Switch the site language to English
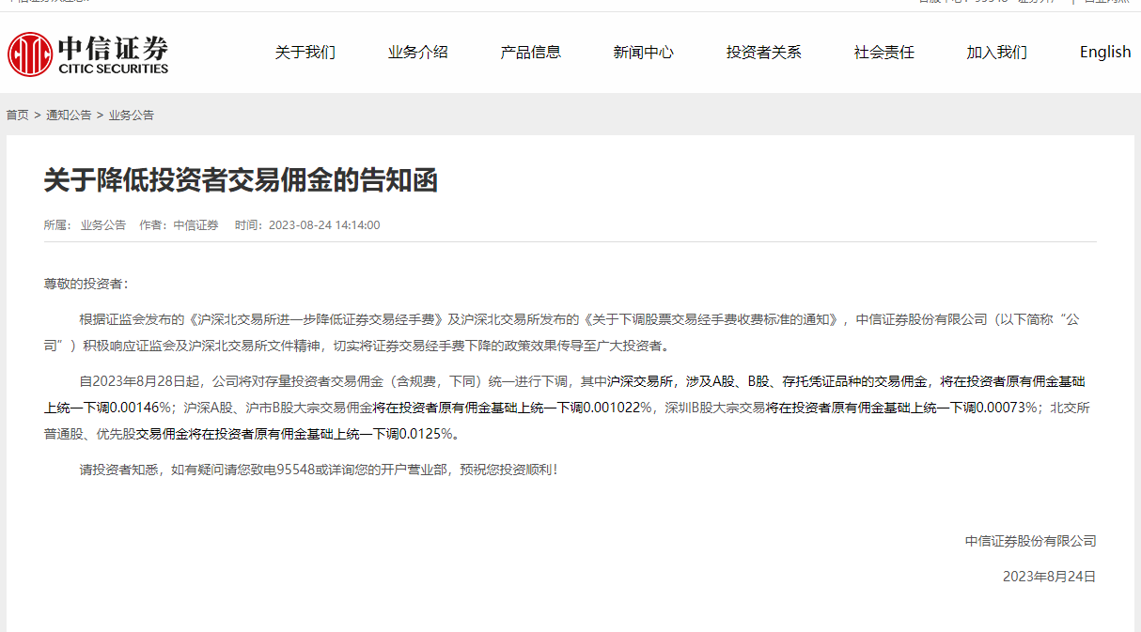Viewport: 1141px width, 632px height. (1105, 53)
